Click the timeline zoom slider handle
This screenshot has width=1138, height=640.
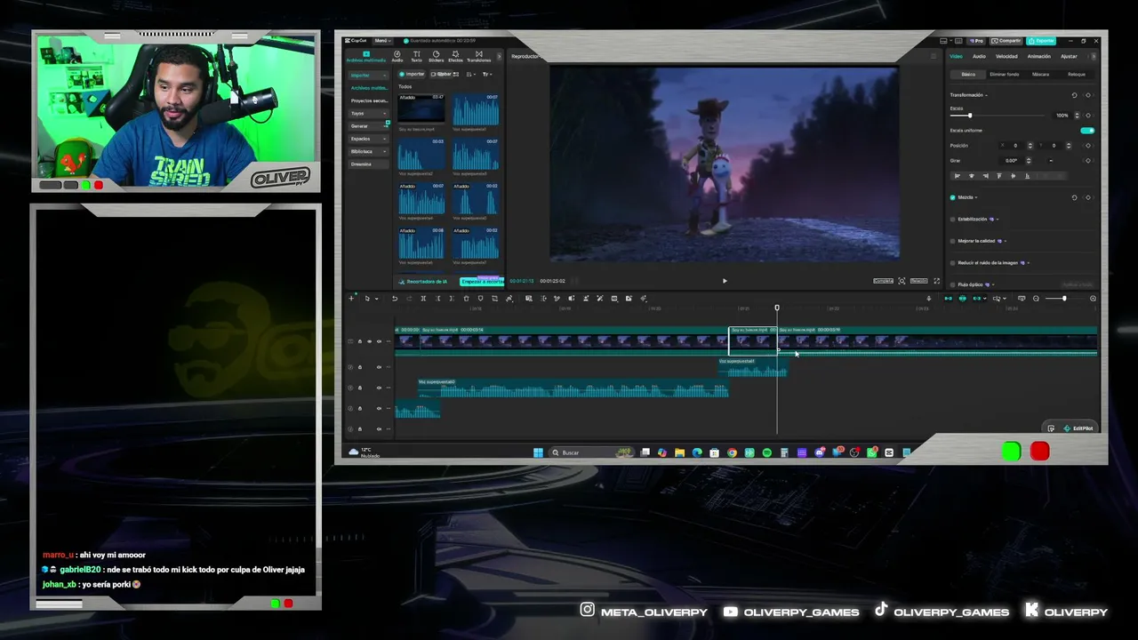tap(1063, 299)
